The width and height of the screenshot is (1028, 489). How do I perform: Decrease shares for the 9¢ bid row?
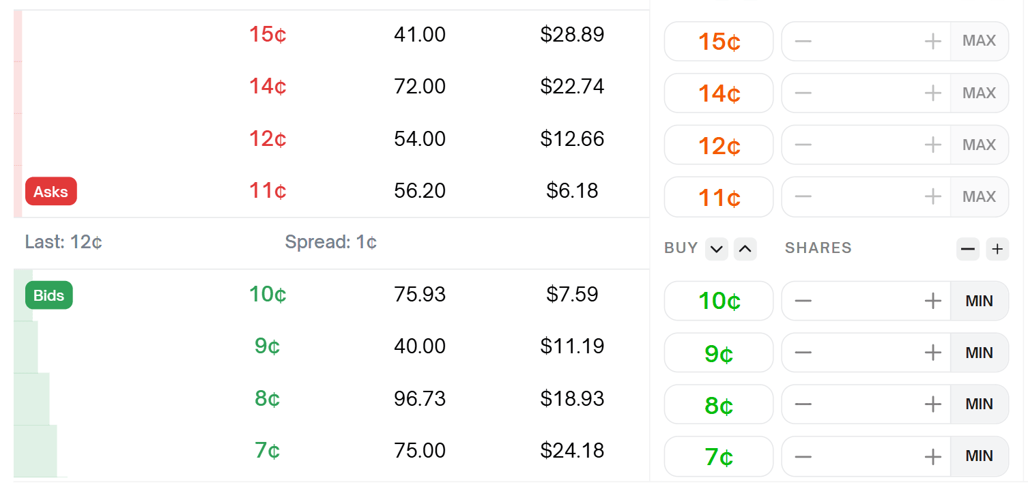[803, 353]
